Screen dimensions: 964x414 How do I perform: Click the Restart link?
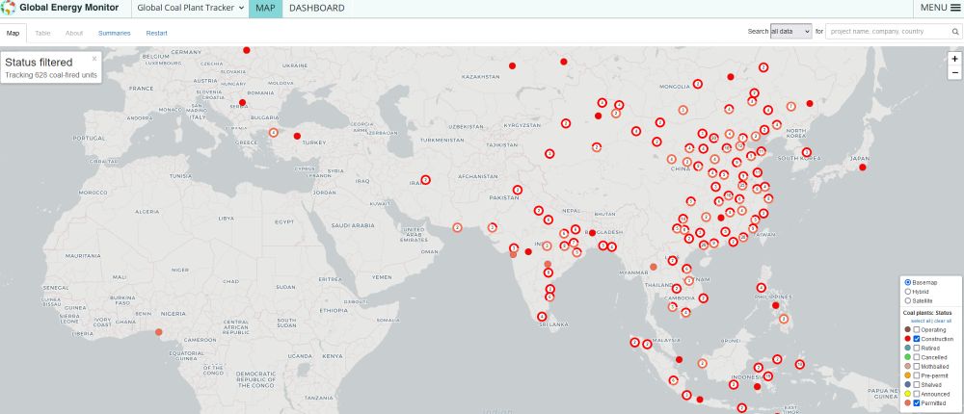click(156, 33)
